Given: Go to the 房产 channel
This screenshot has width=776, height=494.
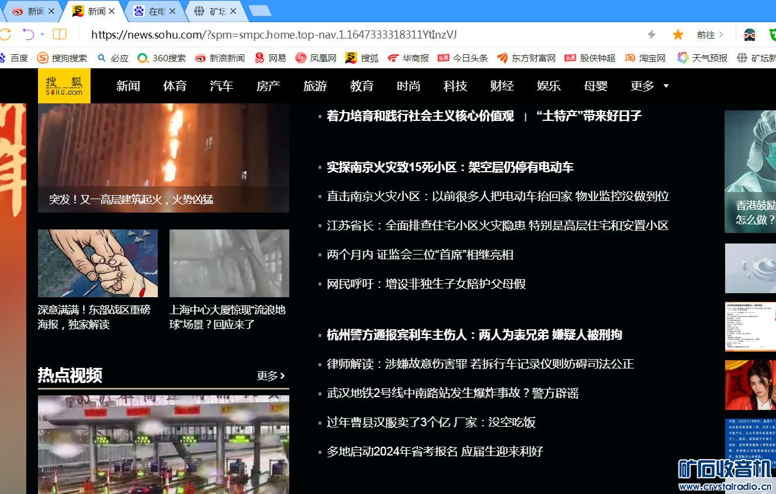Looking at the screenshot, I should (268, 86).
